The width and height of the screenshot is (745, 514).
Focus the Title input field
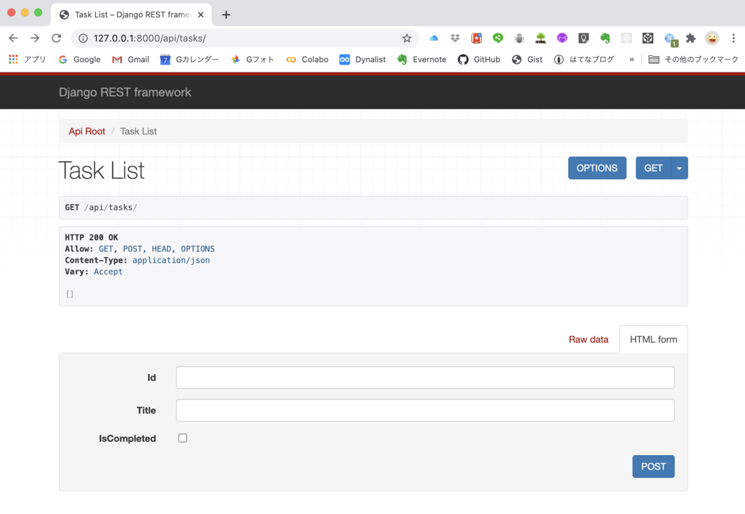pyautogui.click(x=425, y=410)
